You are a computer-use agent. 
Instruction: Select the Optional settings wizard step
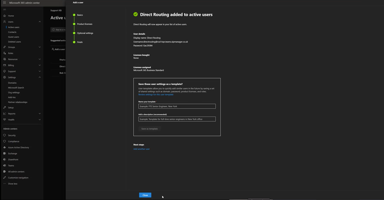85,33
